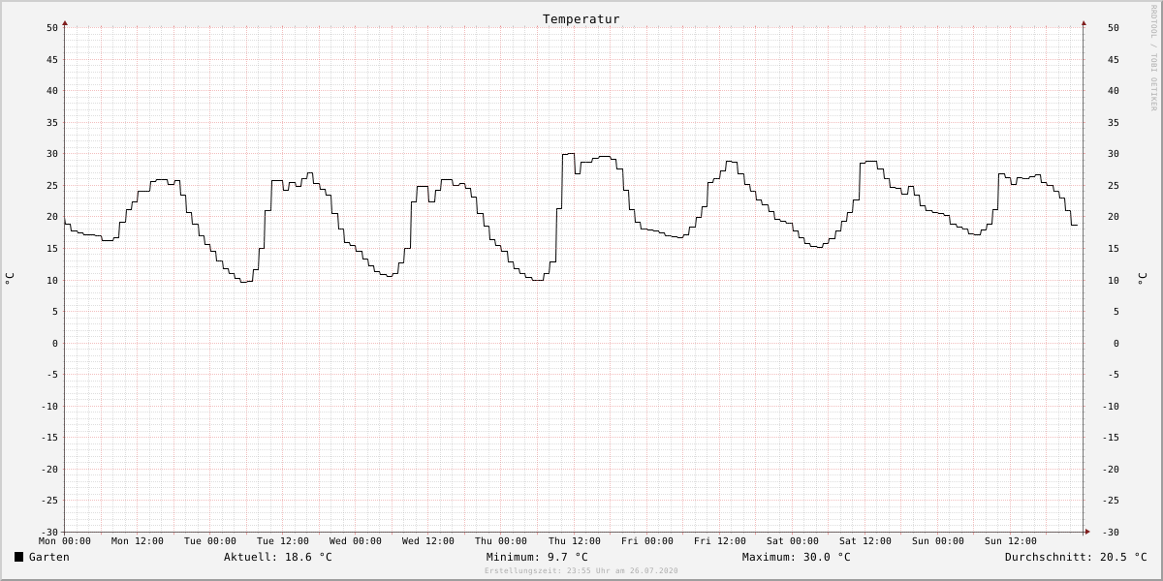Click the 'Minimum: 9.7 °C' value
The image size is (1163, 581).
coord(537,557)
